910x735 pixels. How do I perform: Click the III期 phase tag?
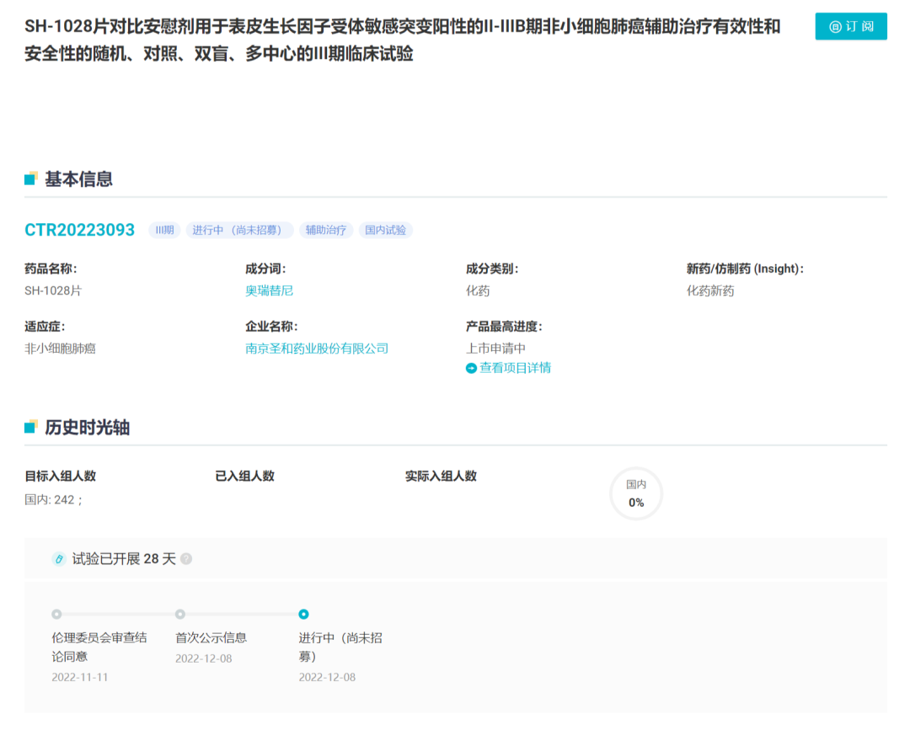(165, 231)
